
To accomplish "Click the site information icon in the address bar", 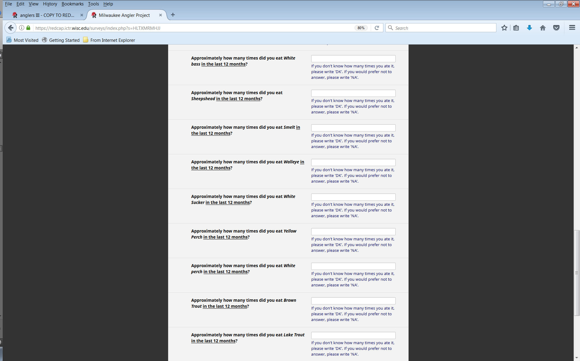I will click(x=22, y=28).
